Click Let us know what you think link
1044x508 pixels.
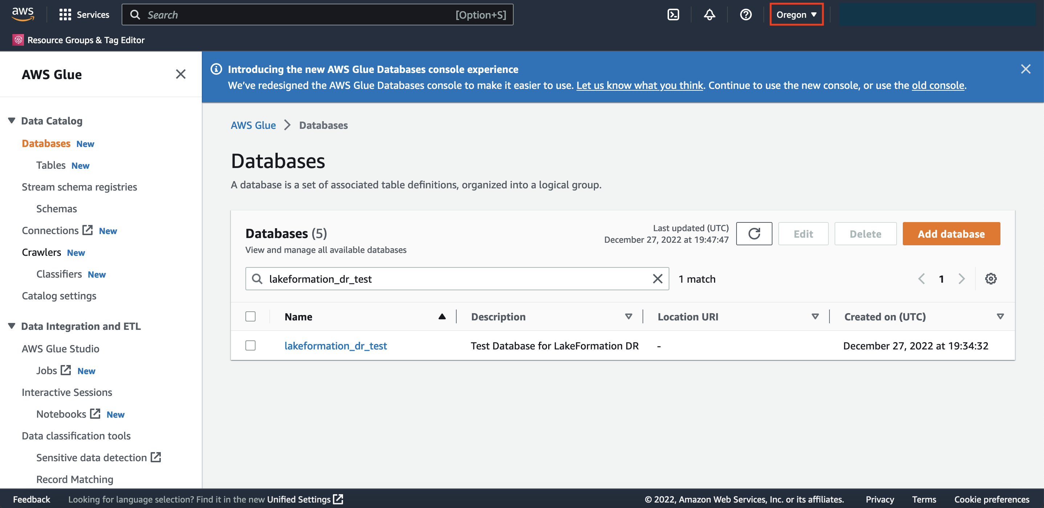(x=640, y=85)
